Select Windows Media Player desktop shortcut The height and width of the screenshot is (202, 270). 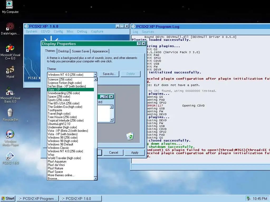10,138
